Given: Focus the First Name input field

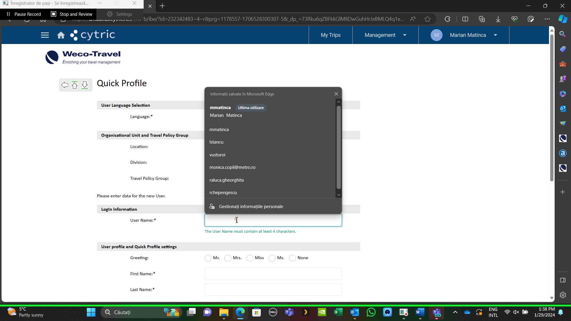Looking at the screenshot, I should pyautogui.click(x=273, y=274).
